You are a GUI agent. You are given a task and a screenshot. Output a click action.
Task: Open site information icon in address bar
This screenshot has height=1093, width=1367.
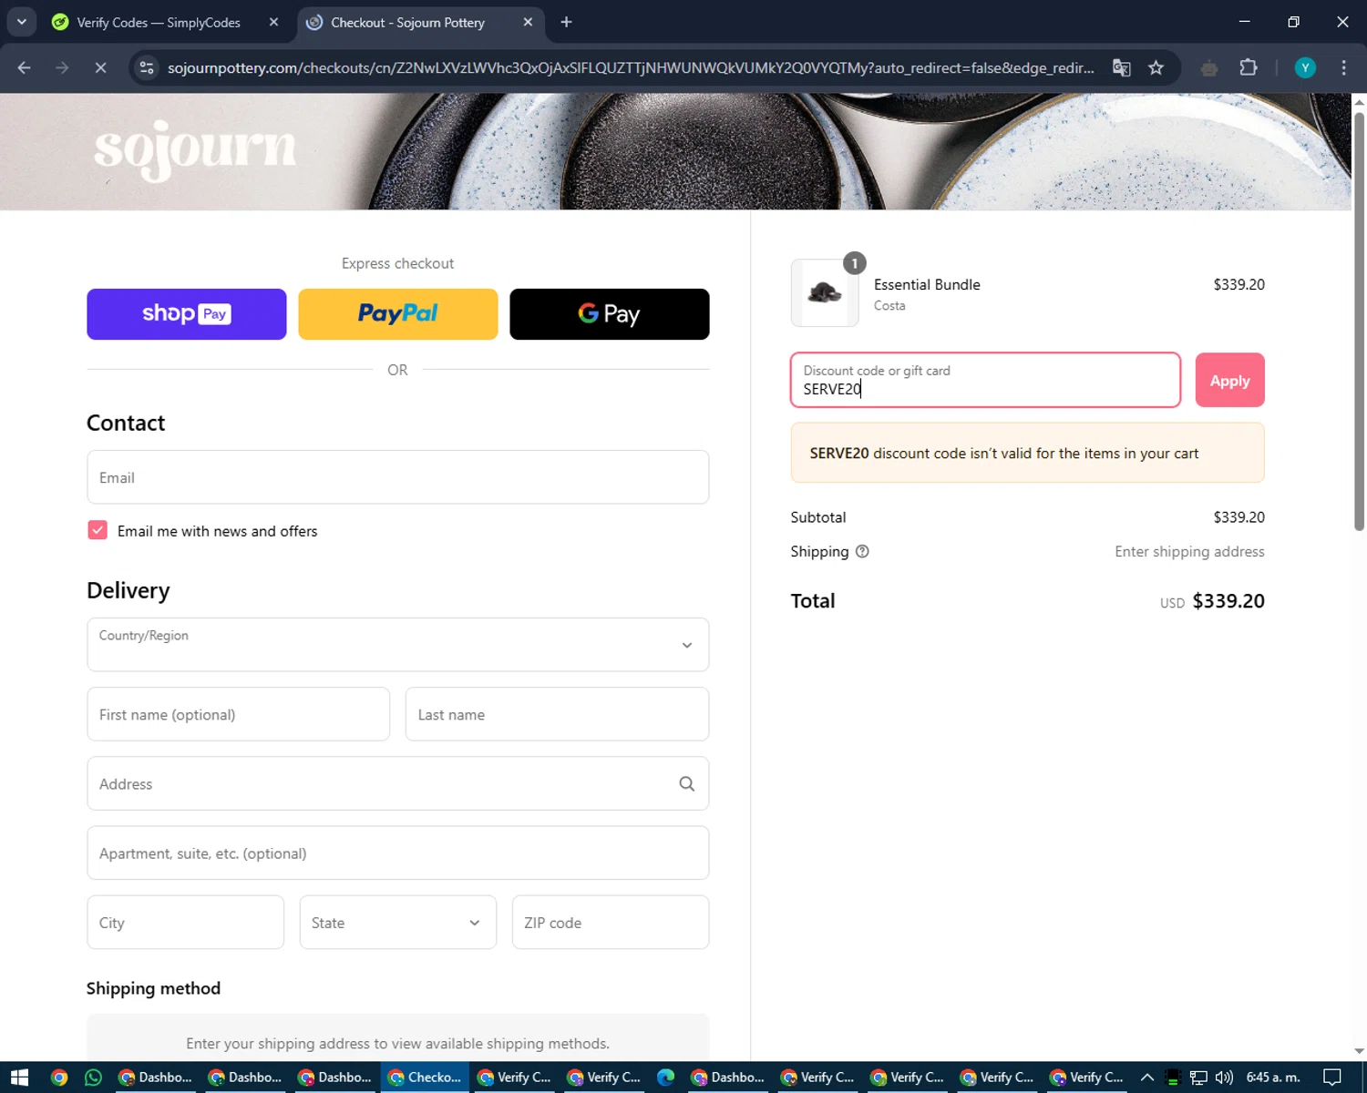coord(147,67)
